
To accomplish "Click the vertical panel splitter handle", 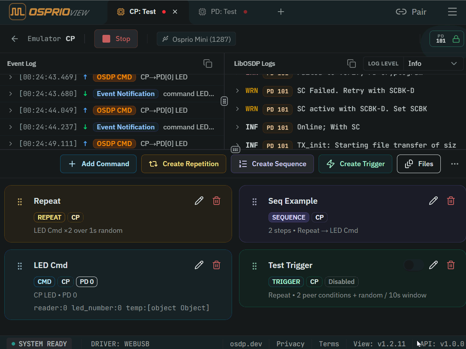I will (224, 101).
